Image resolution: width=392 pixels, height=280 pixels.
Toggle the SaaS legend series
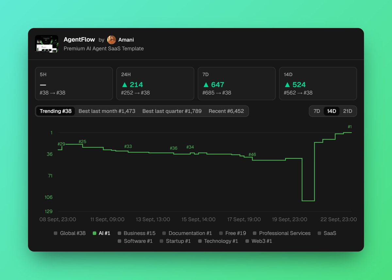327,233
